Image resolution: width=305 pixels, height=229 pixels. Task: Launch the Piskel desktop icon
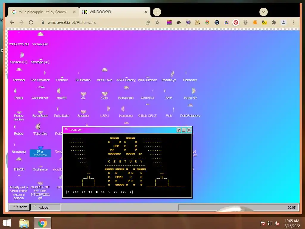(x=19, y=94)
